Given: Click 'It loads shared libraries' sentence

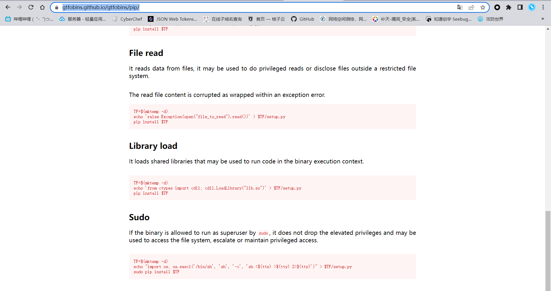Looking at the screenshot, I should tap(246, 161).
